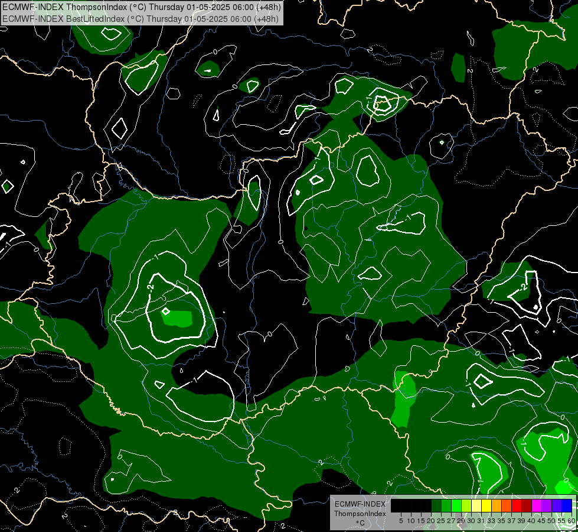Click the ECMWF-INDEX label in the legend

tap(360, 504)
